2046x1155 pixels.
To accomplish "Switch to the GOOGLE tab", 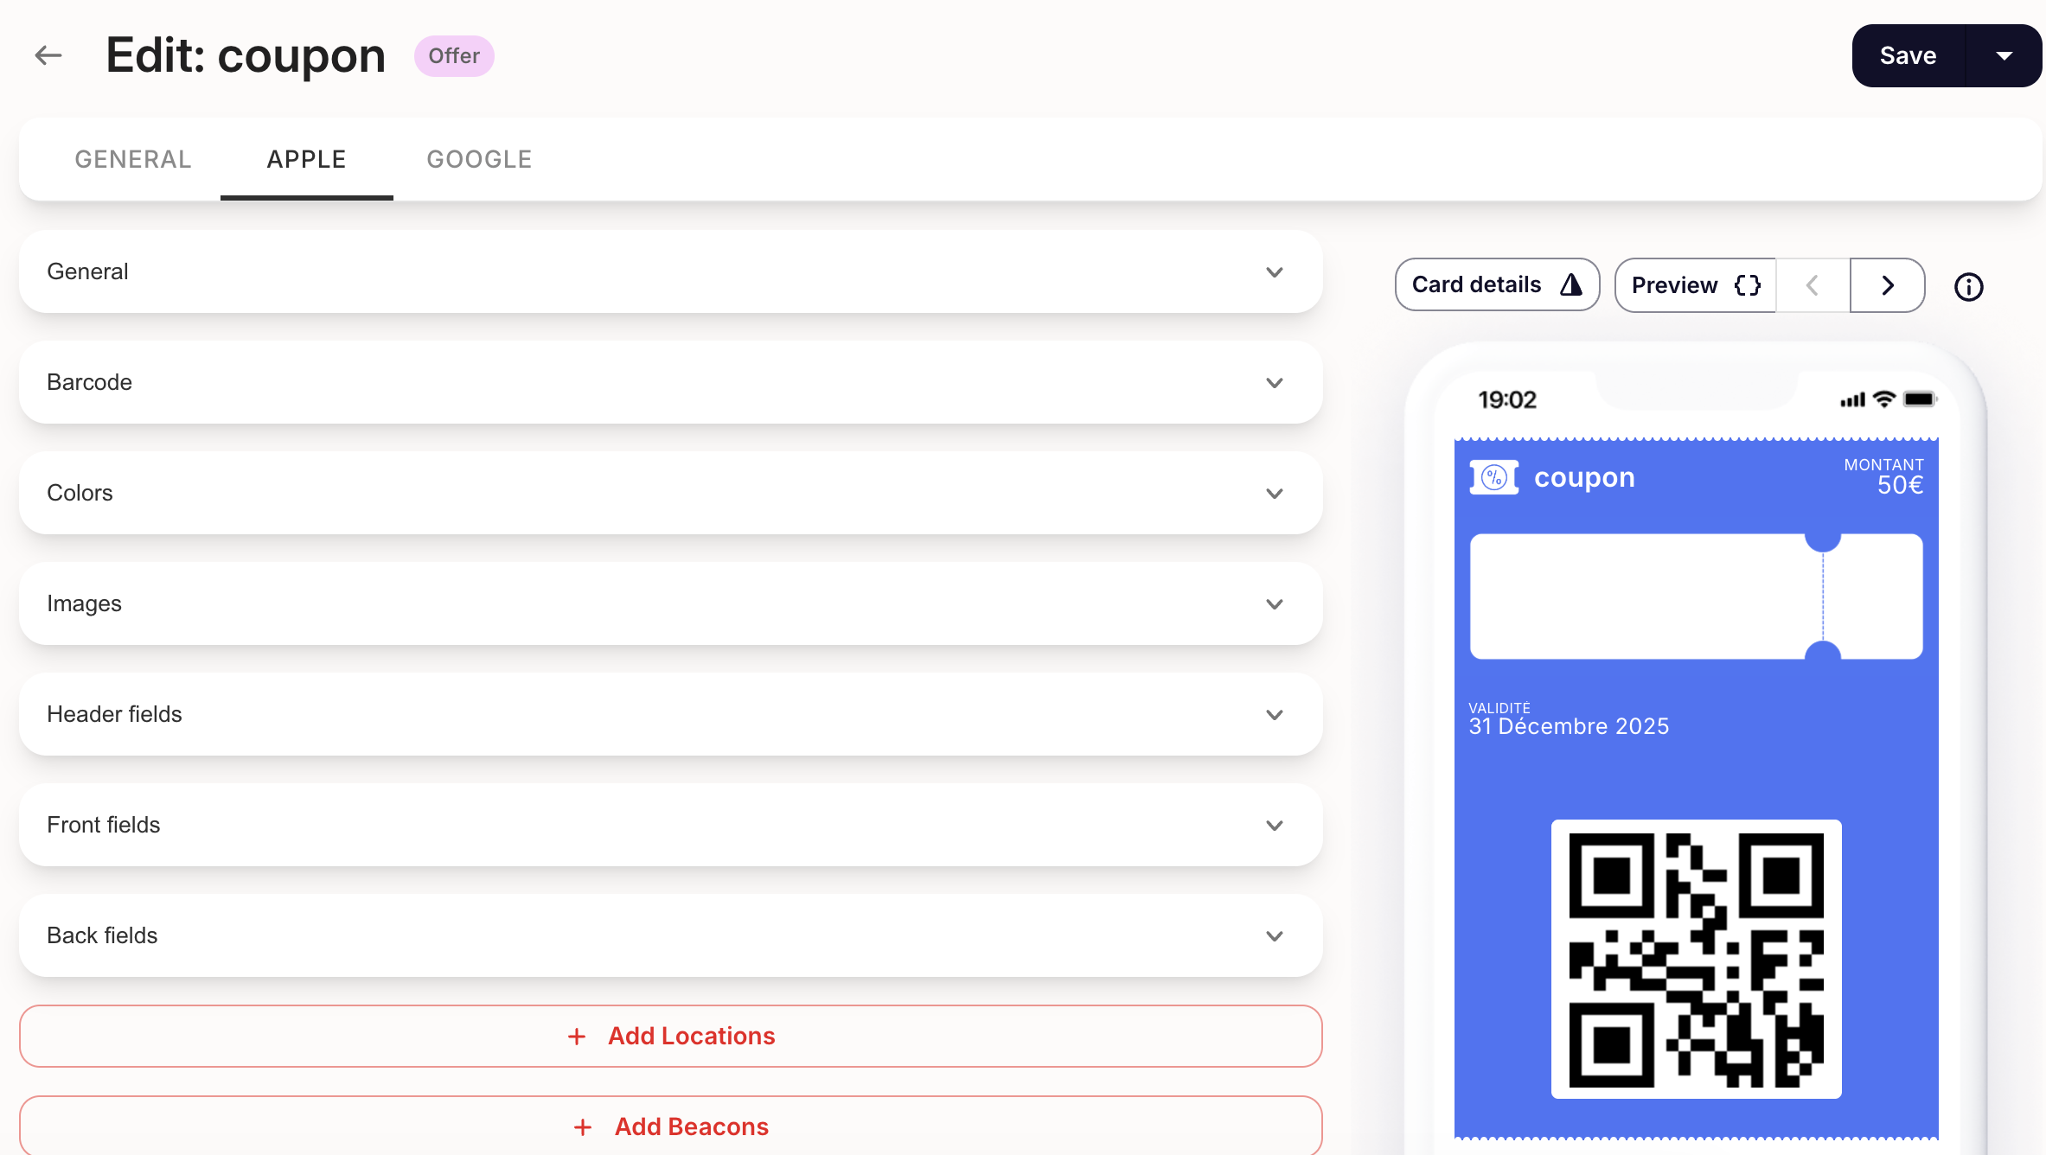I will point(479,159).
